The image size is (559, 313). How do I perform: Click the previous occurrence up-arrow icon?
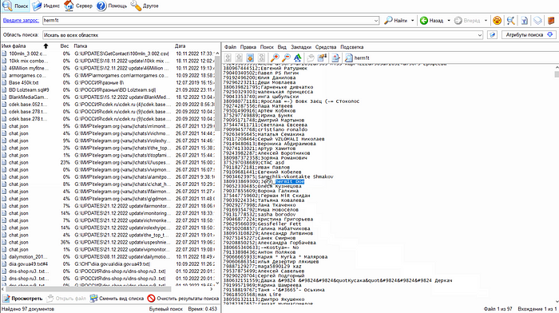pyautogui.click(x=239, y=57)
